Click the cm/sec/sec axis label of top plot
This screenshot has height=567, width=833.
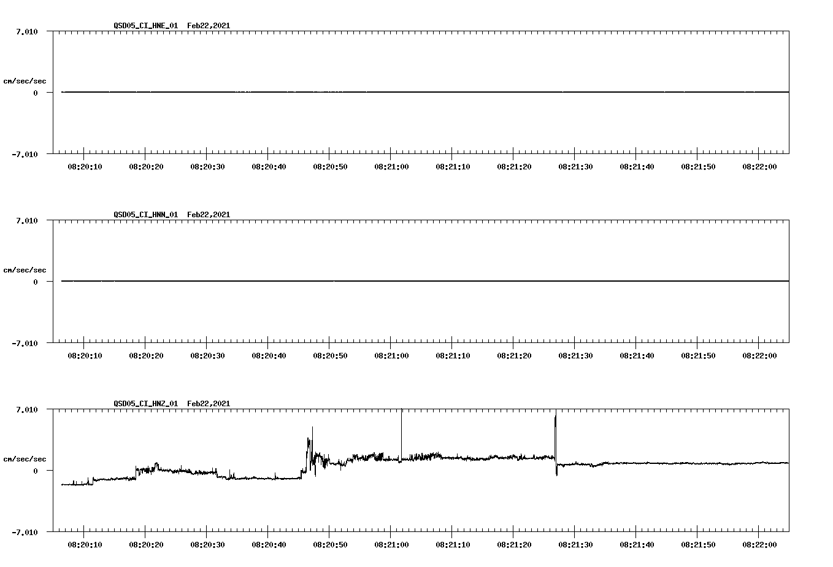(25, 80)
